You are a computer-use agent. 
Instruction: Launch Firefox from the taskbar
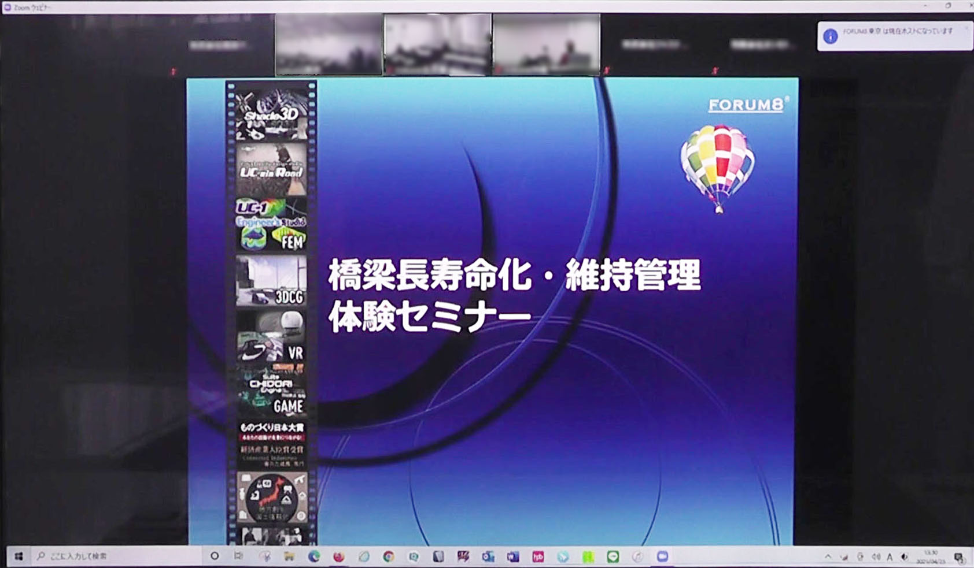(339, 556)
